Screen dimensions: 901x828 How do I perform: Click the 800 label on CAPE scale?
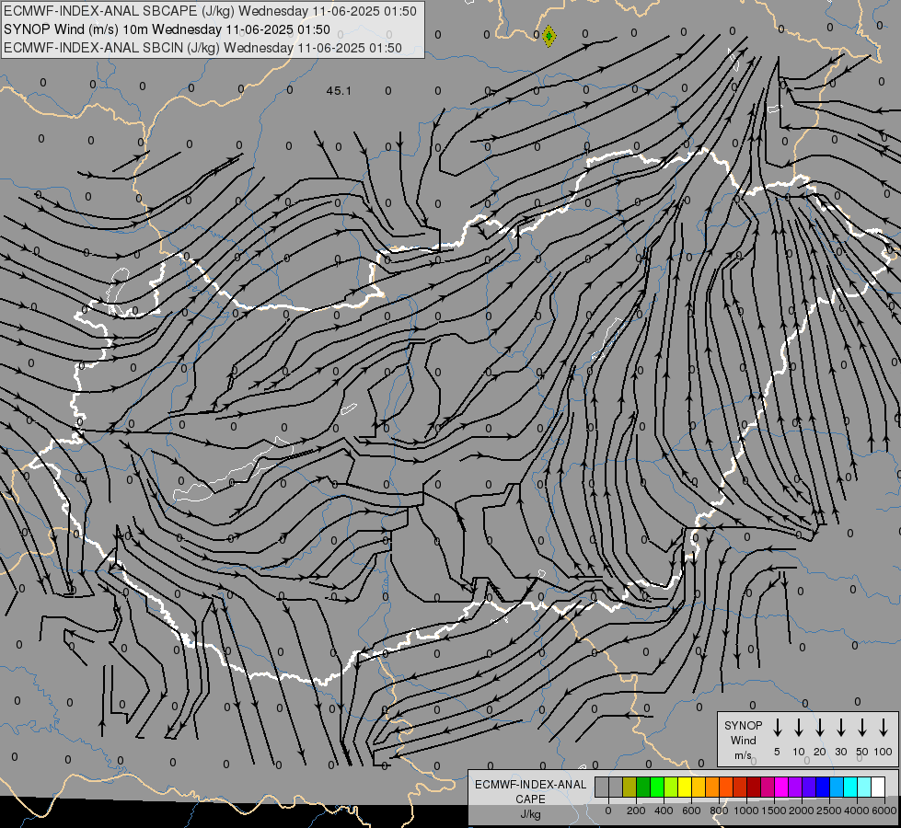point(719,811)
